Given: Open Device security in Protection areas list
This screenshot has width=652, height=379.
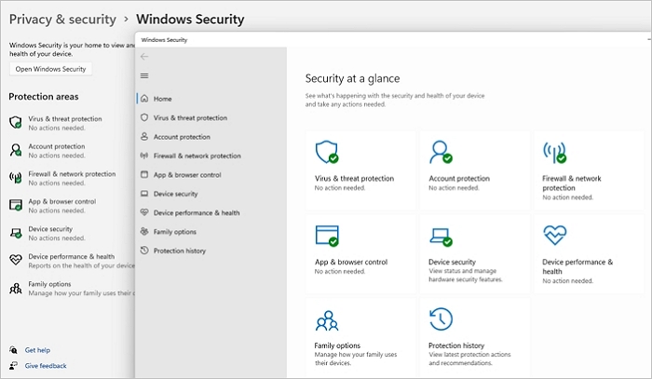Looking at the screenshot, I should (x=50, y=229).
